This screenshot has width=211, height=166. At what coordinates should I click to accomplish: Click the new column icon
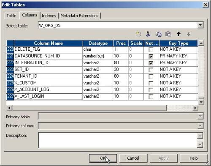138,34
